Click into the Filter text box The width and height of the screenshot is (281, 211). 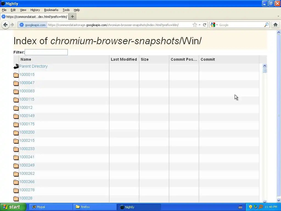pos(46,52)
